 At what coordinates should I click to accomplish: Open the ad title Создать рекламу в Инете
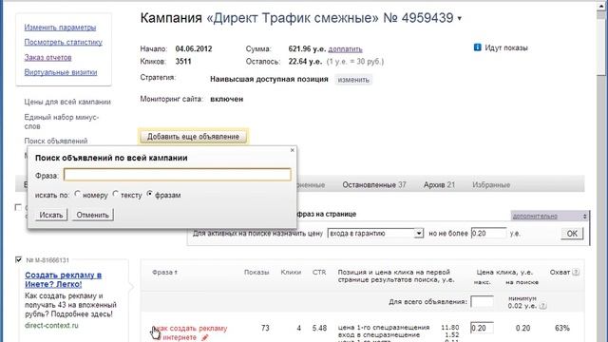click(64, 279)
